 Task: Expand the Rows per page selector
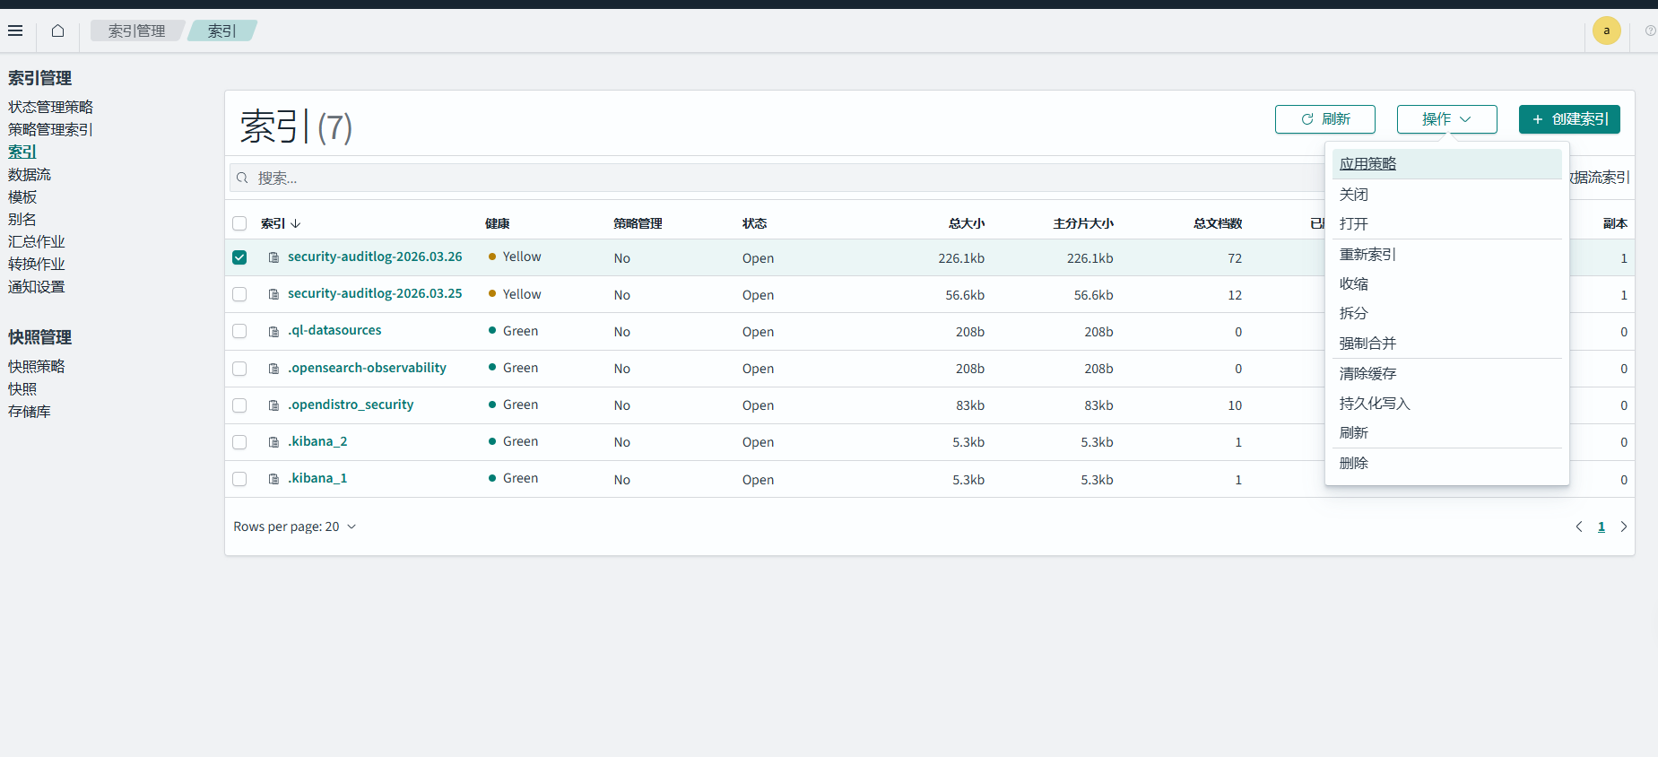click(x=295, y=526)
